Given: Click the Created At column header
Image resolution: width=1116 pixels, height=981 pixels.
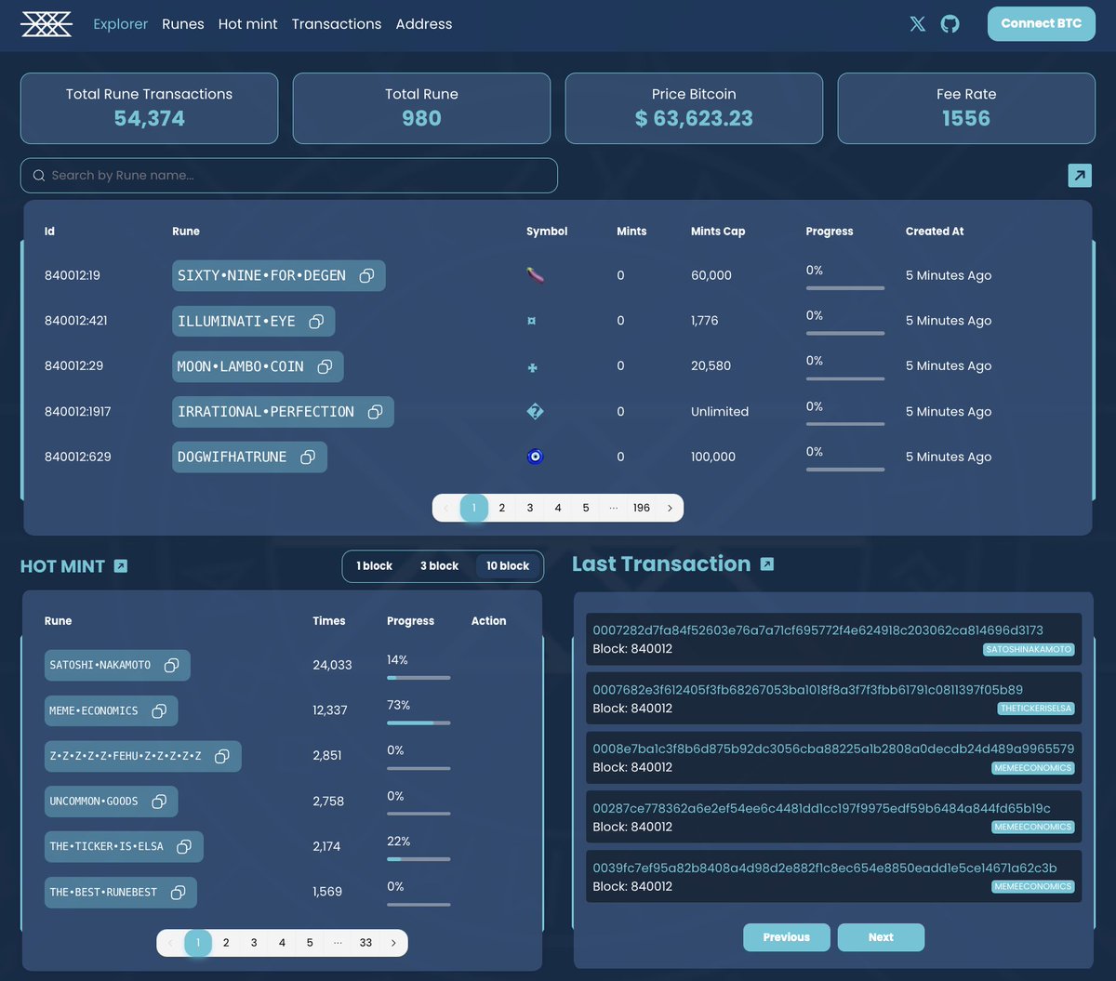Looking at the screenshot, I should point(935,232).
